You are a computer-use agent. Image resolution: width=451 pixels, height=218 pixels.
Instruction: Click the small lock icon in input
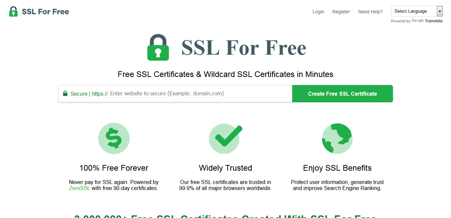click(x=65, y=94)
